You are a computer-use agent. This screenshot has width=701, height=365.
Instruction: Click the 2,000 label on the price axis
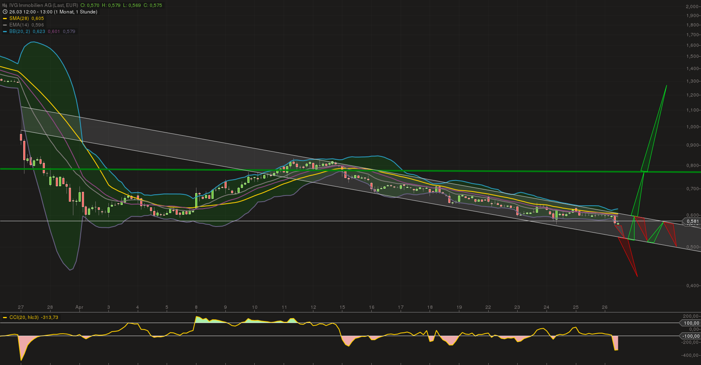692,7
